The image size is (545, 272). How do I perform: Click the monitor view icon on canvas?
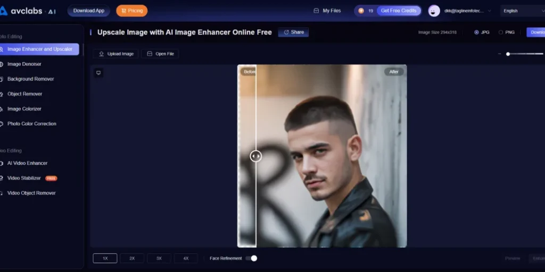coord(98,73)
